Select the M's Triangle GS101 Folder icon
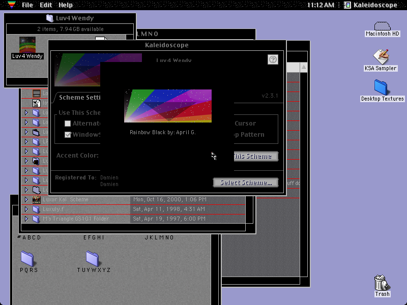Image resolution: width=407 pixels, height=305 pixels. click(36, 219)
